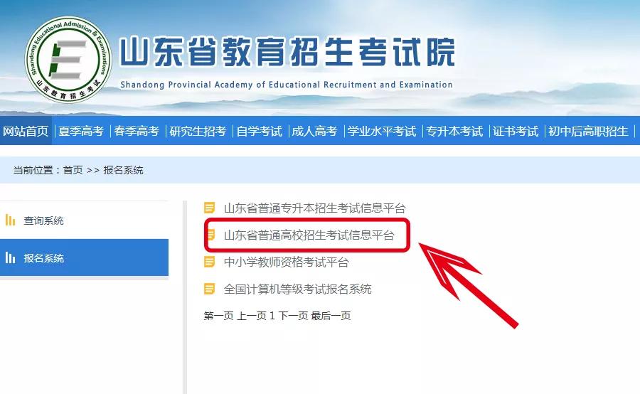Click the bar icon beside 查询系统
Screen dimensions: 640x394
[x=10, y=220]
